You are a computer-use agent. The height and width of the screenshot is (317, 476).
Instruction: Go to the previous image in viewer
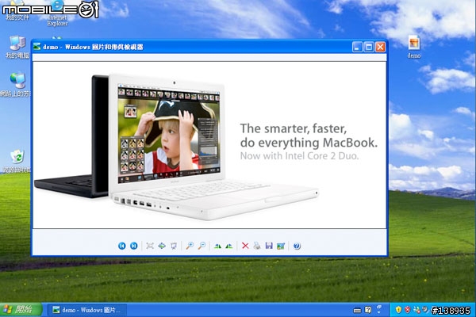point(121,246)
